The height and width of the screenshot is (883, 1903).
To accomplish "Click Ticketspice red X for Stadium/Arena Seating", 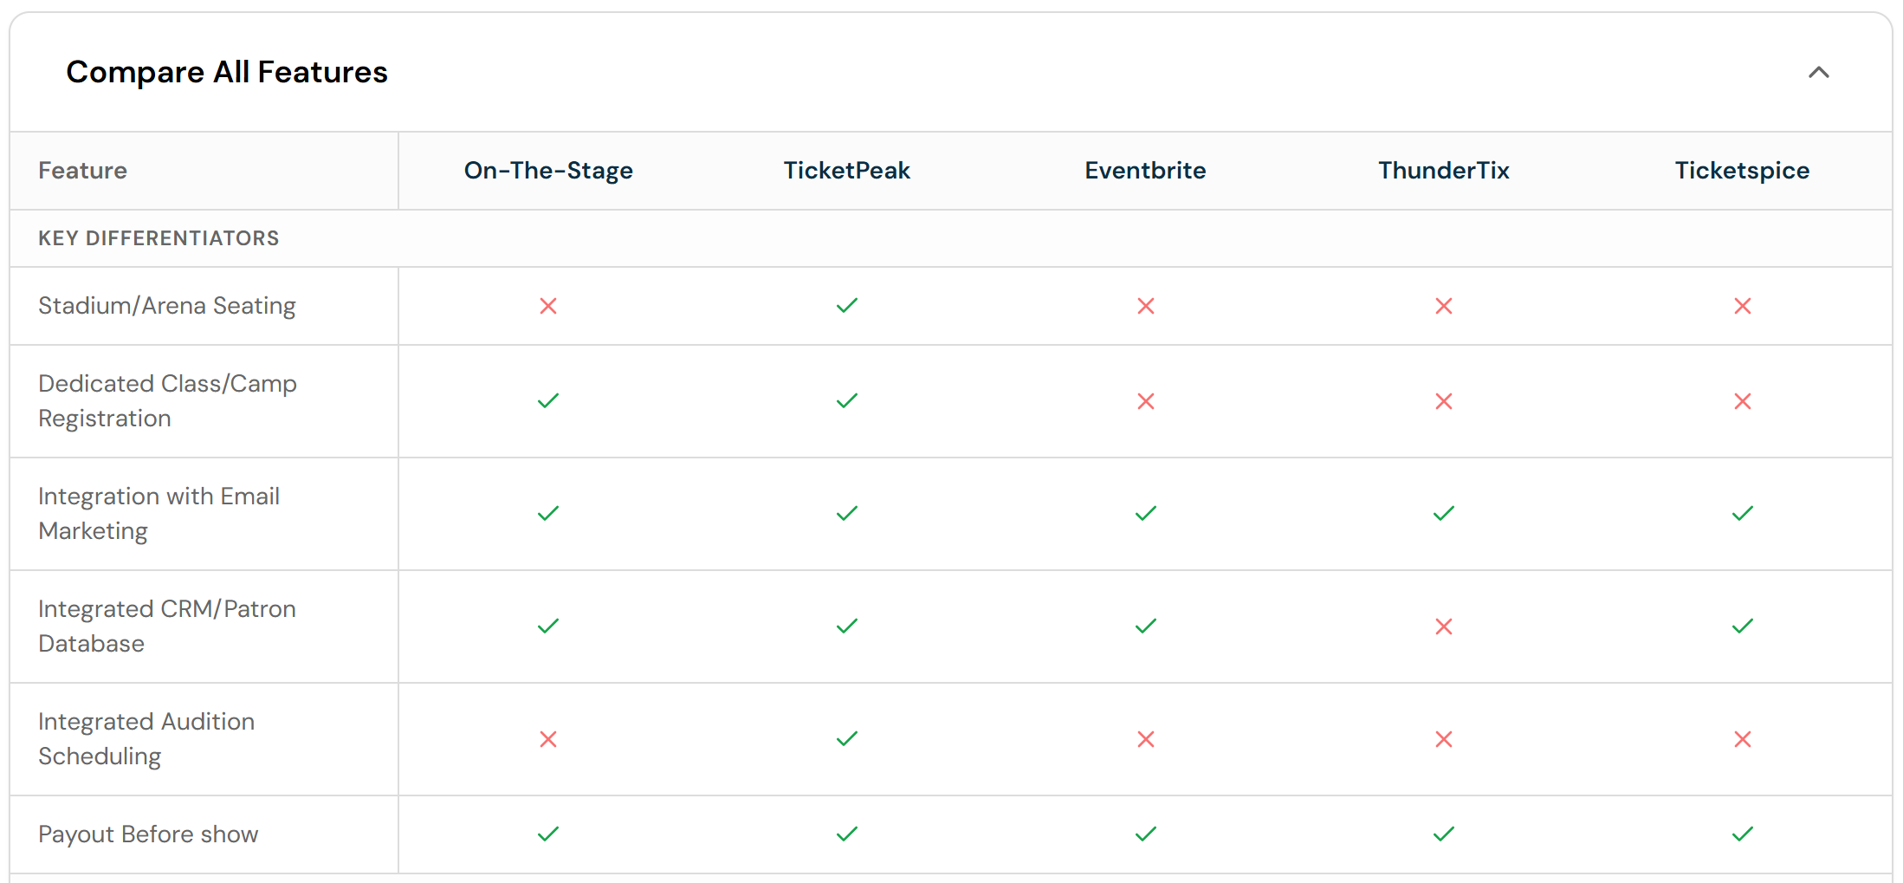I will pyautogui.click(x=1743, y=306).
